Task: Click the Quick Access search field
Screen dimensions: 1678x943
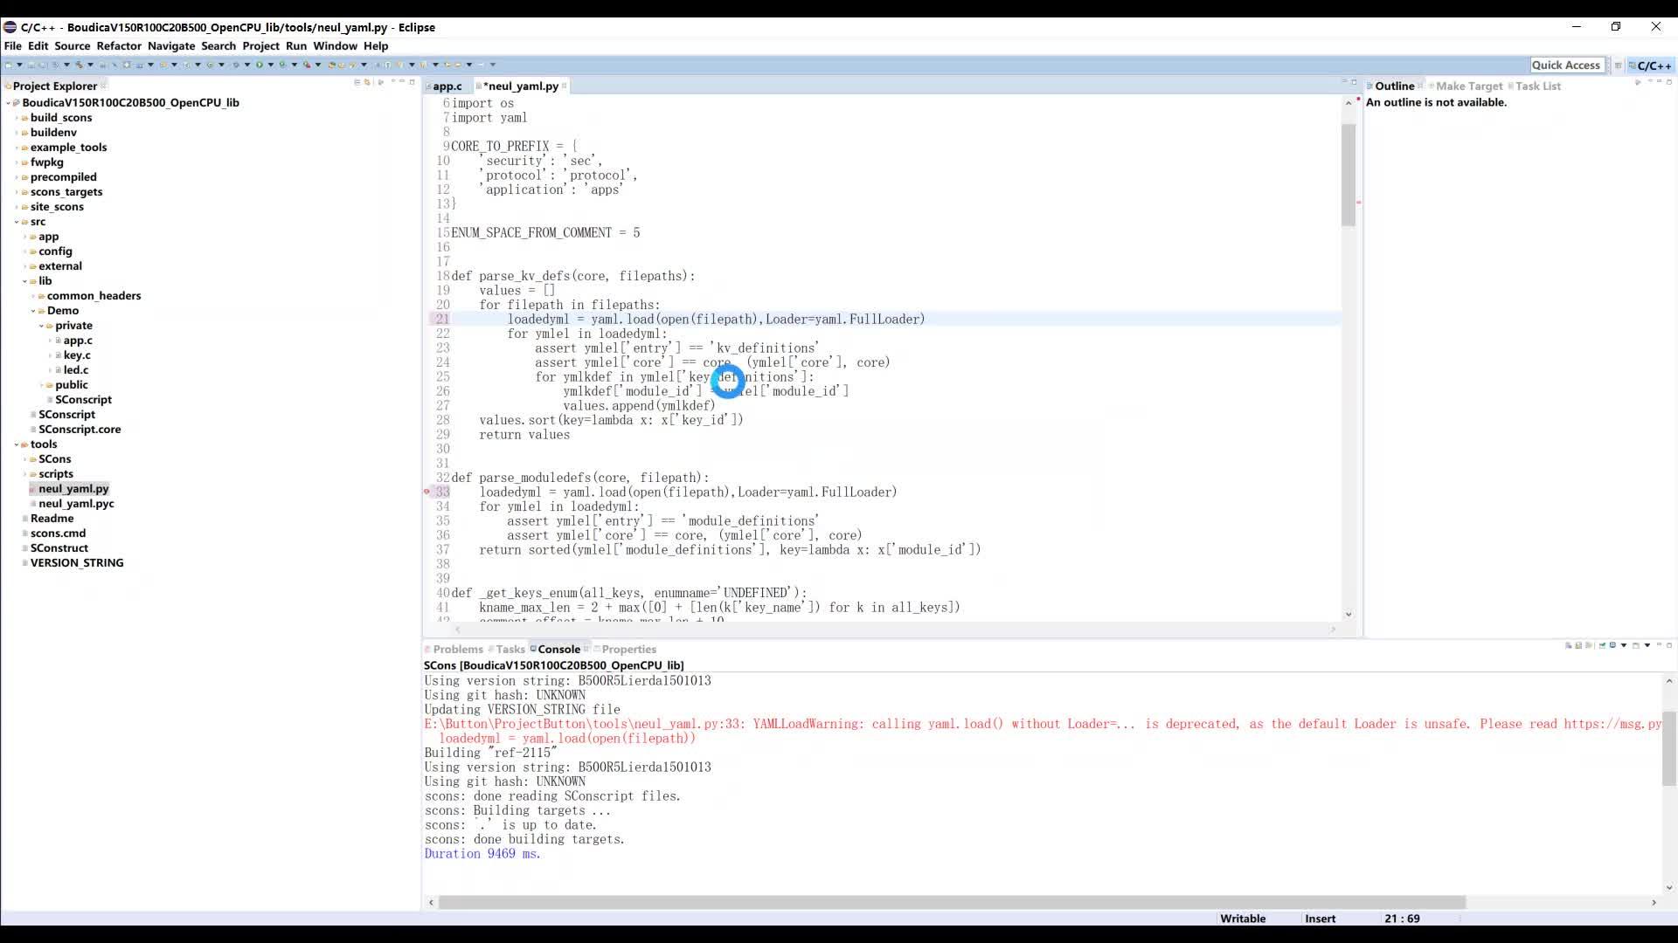Action: coord(1565,65)
